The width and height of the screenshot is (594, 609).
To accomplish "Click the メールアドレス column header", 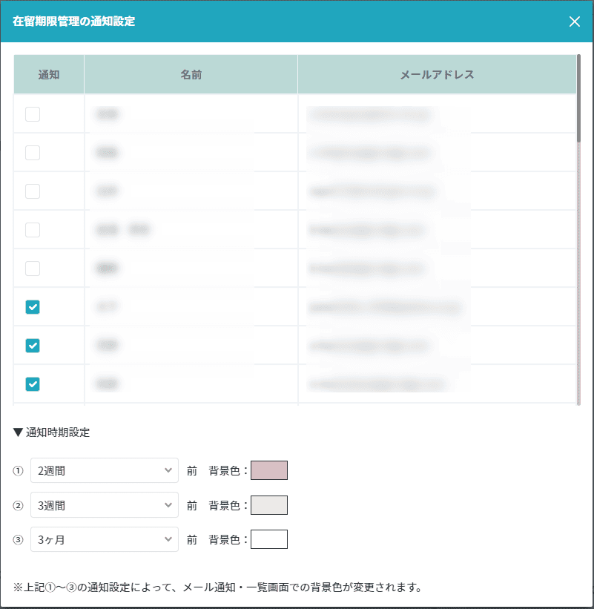I will click(x=437, y=75).
